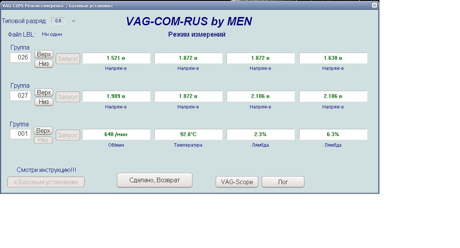Open VAG-Scope
Image resolution: width=460 pixels, height=248 pixels.
point(237,182)
